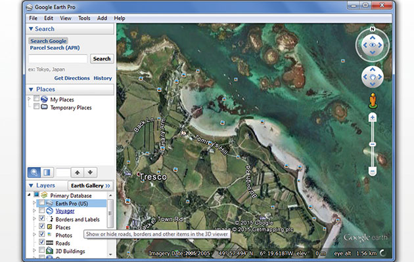Click the search text input field

[58, 59]
